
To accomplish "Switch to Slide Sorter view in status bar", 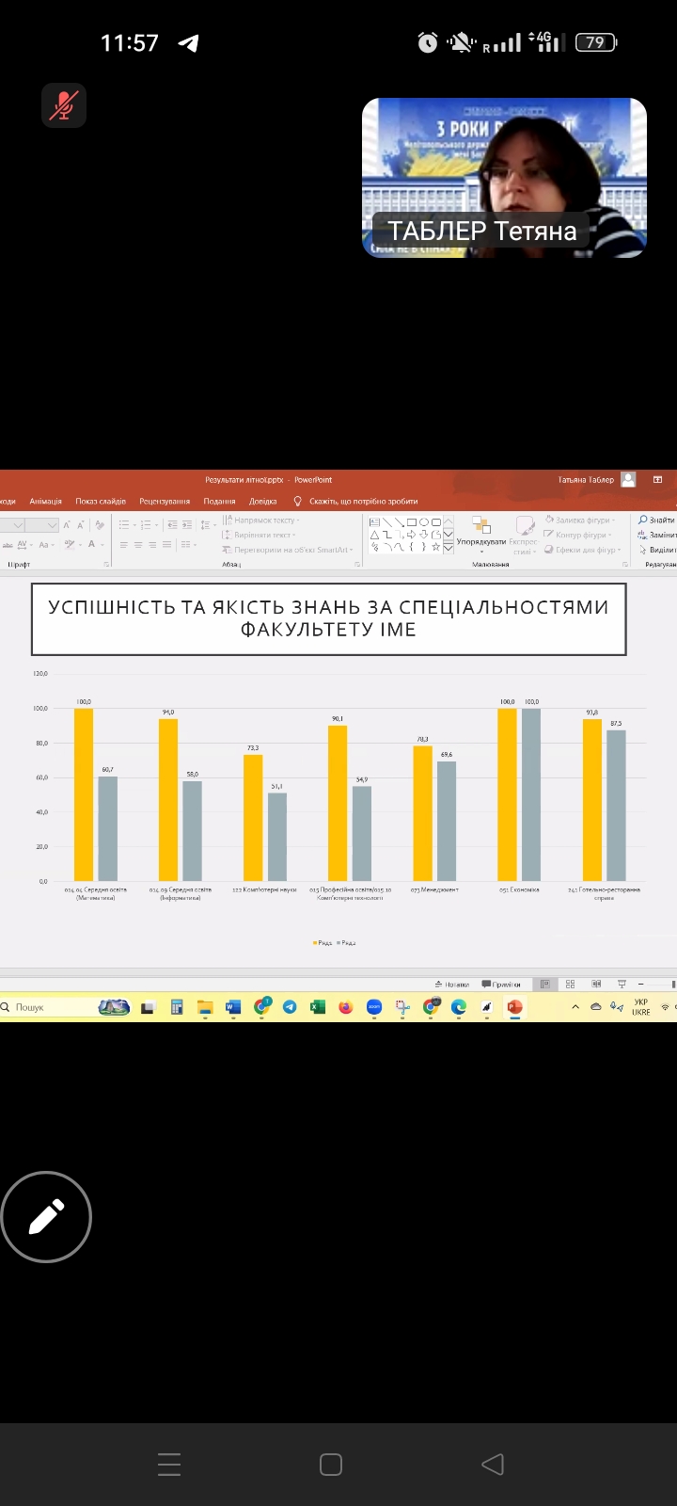I will click(x=570, y=985).
